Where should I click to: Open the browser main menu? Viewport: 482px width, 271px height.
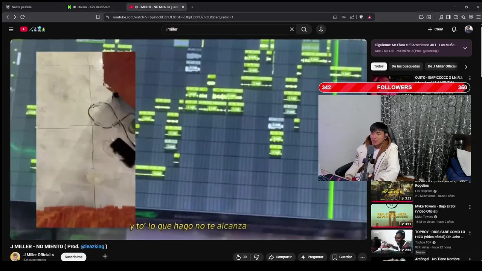coord(478,17)
